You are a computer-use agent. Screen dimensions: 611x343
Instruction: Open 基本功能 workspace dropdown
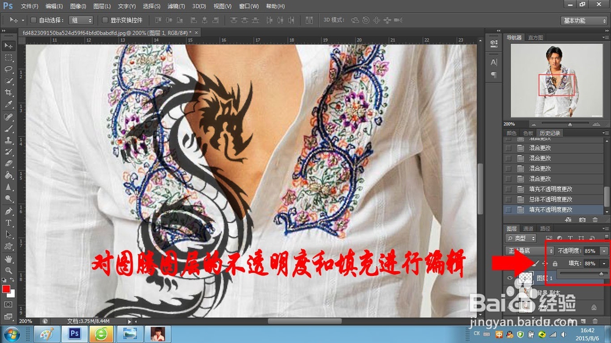point(584,20)
